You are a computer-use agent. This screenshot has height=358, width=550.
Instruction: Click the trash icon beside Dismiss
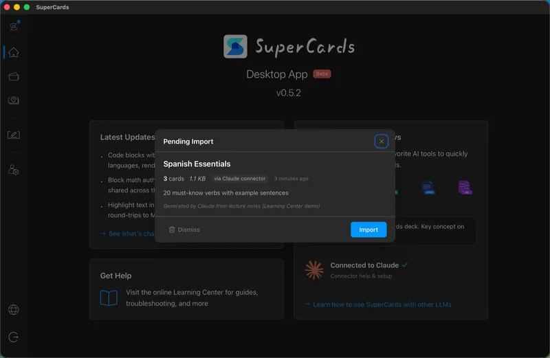pyautogui.click(x=171, y=230)
